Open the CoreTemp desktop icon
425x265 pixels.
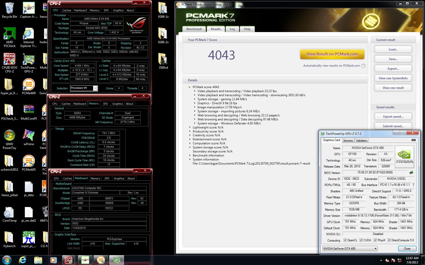[x=9, y=214]
